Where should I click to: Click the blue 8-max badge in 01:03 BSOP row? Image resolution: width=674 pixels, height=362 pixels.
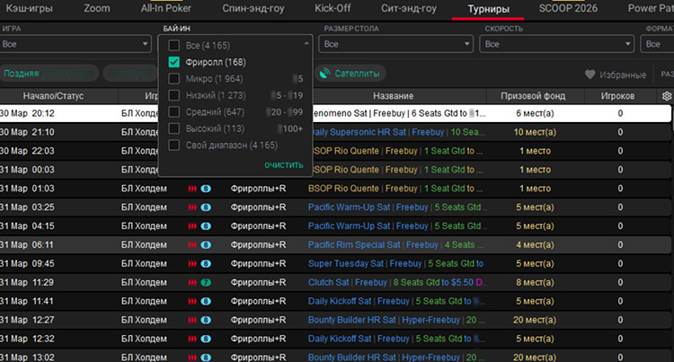point(206,188)
